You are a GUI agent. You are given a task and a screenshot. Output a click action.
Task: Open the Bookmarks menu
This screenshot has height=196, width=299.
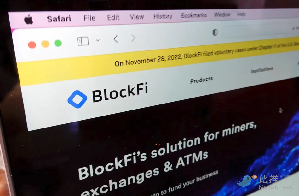coord(194,15)
